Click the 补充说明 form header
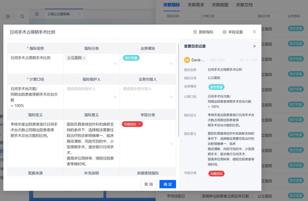Screen dimensions: 308x201 [91, 173]
